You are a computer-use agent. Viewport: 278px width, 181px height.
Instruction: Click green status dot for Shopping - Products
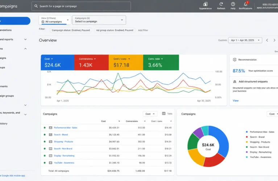coord(45,141)
